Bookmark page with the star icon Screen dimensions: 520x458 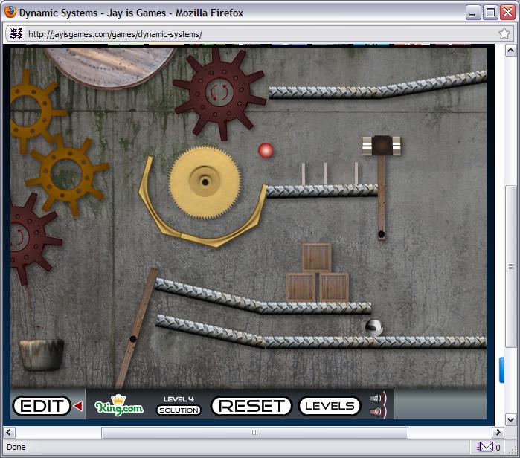[x=504, y=33]
